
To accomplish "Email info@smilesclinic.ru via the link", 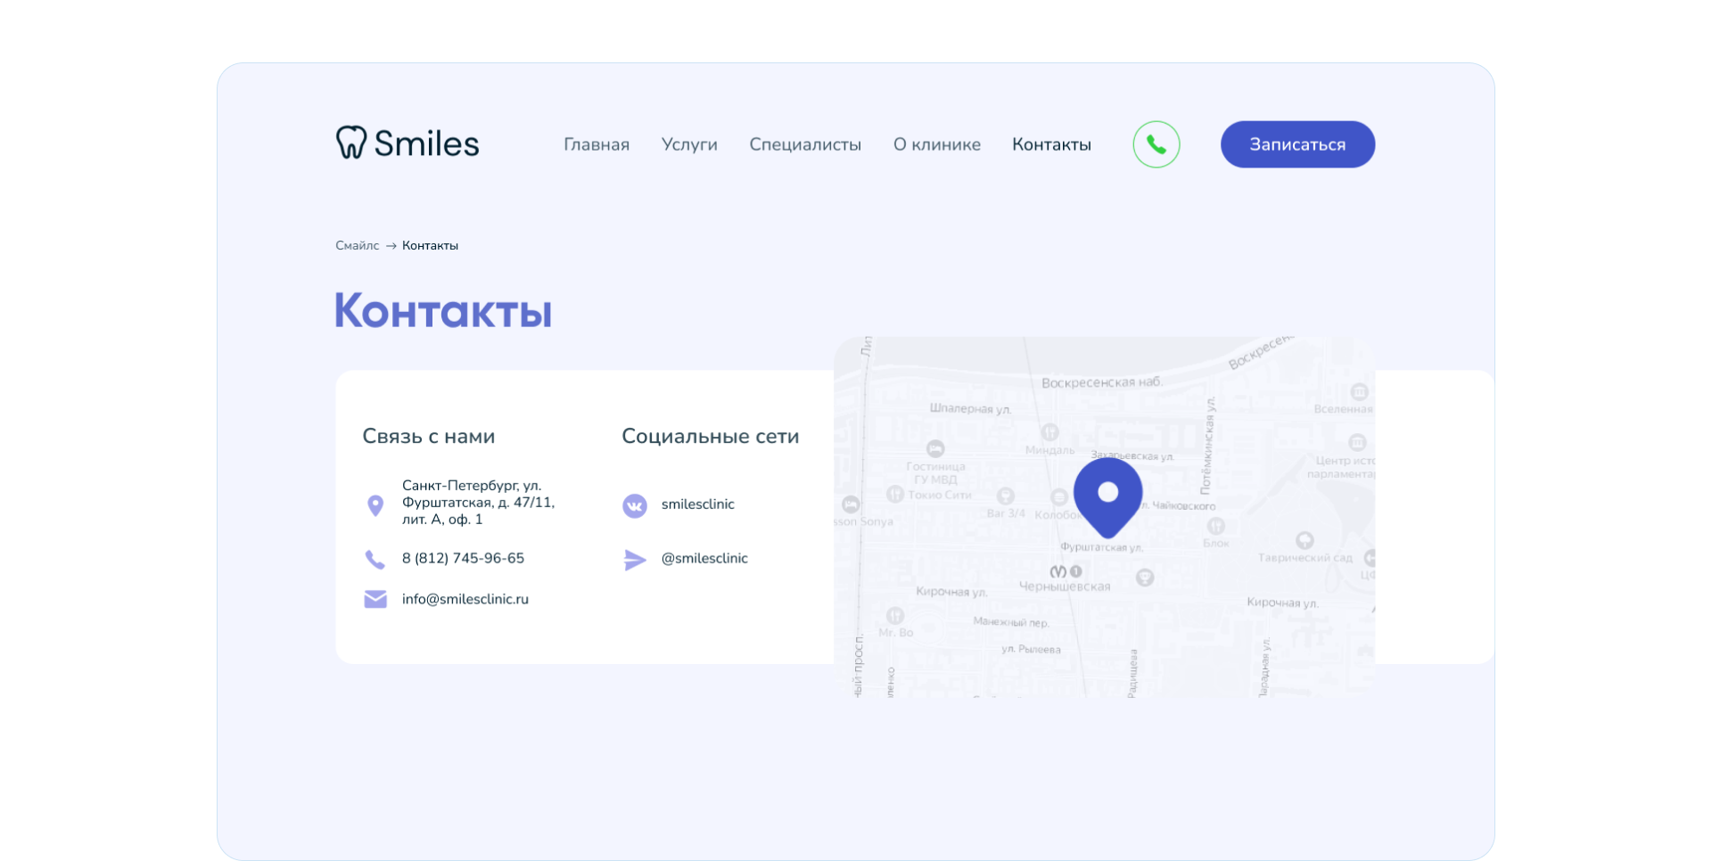I will [x=465, y=599].
